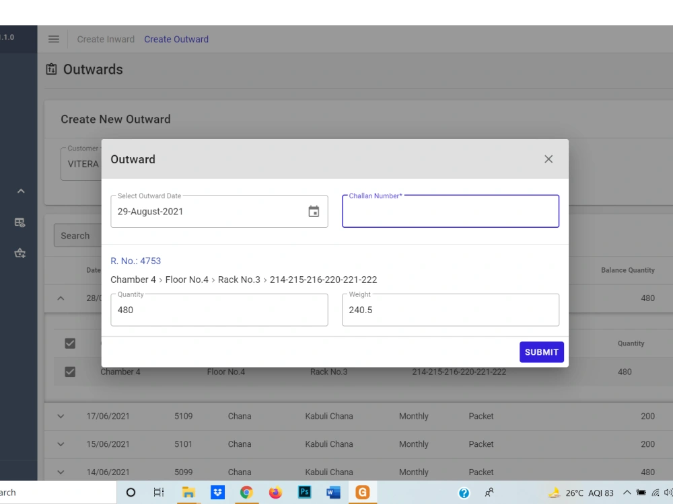Open Microsoft Word from the taskbar

(x=333, y=493)
